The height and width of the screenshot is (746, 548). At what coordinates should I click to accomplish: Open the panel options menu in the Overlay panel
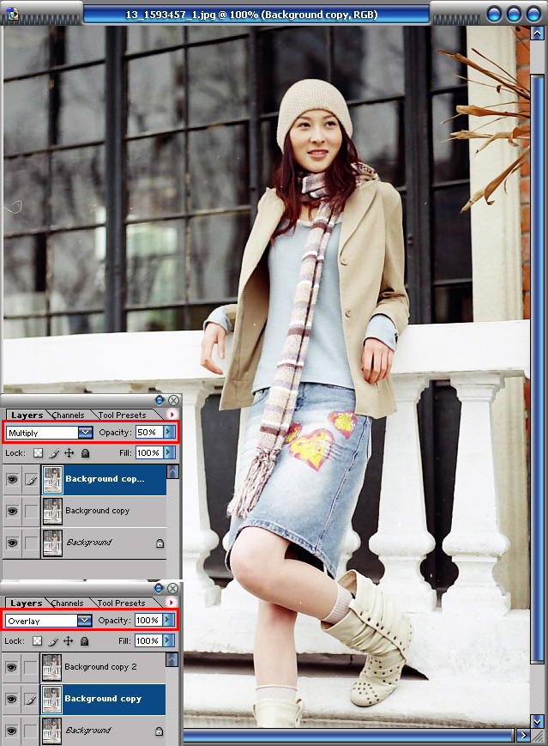[172, 603]
